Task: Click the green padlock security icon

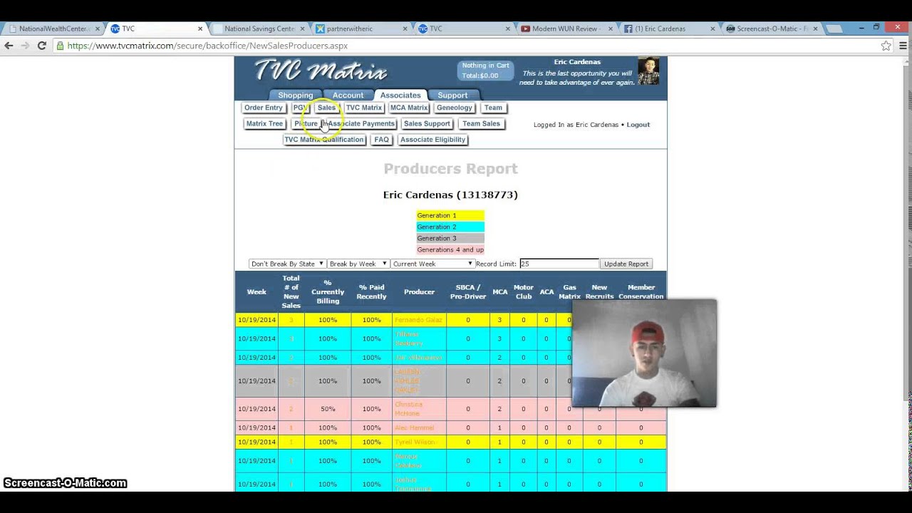Action: point(61,46)
